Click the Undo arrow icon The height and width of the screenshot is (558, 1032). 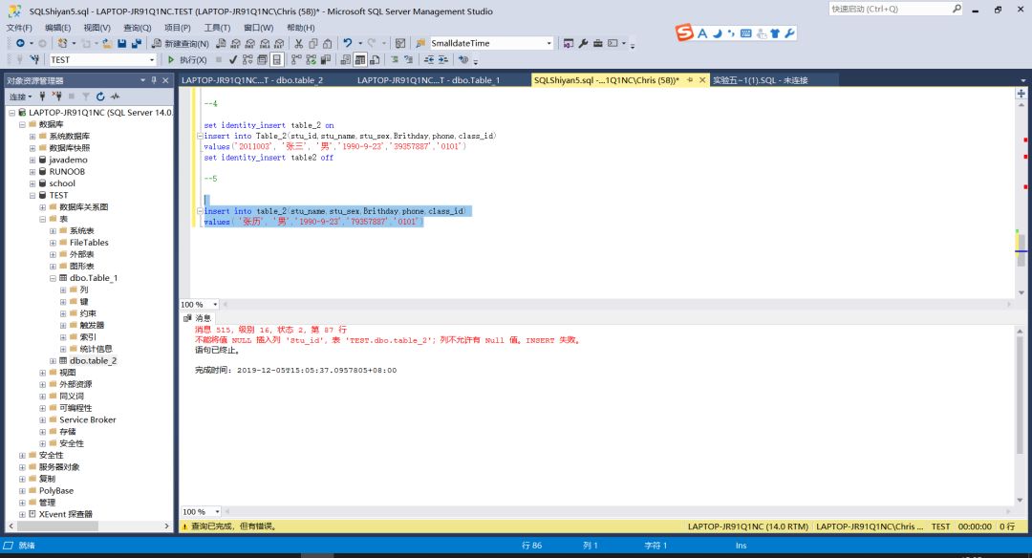click(348, 44)
